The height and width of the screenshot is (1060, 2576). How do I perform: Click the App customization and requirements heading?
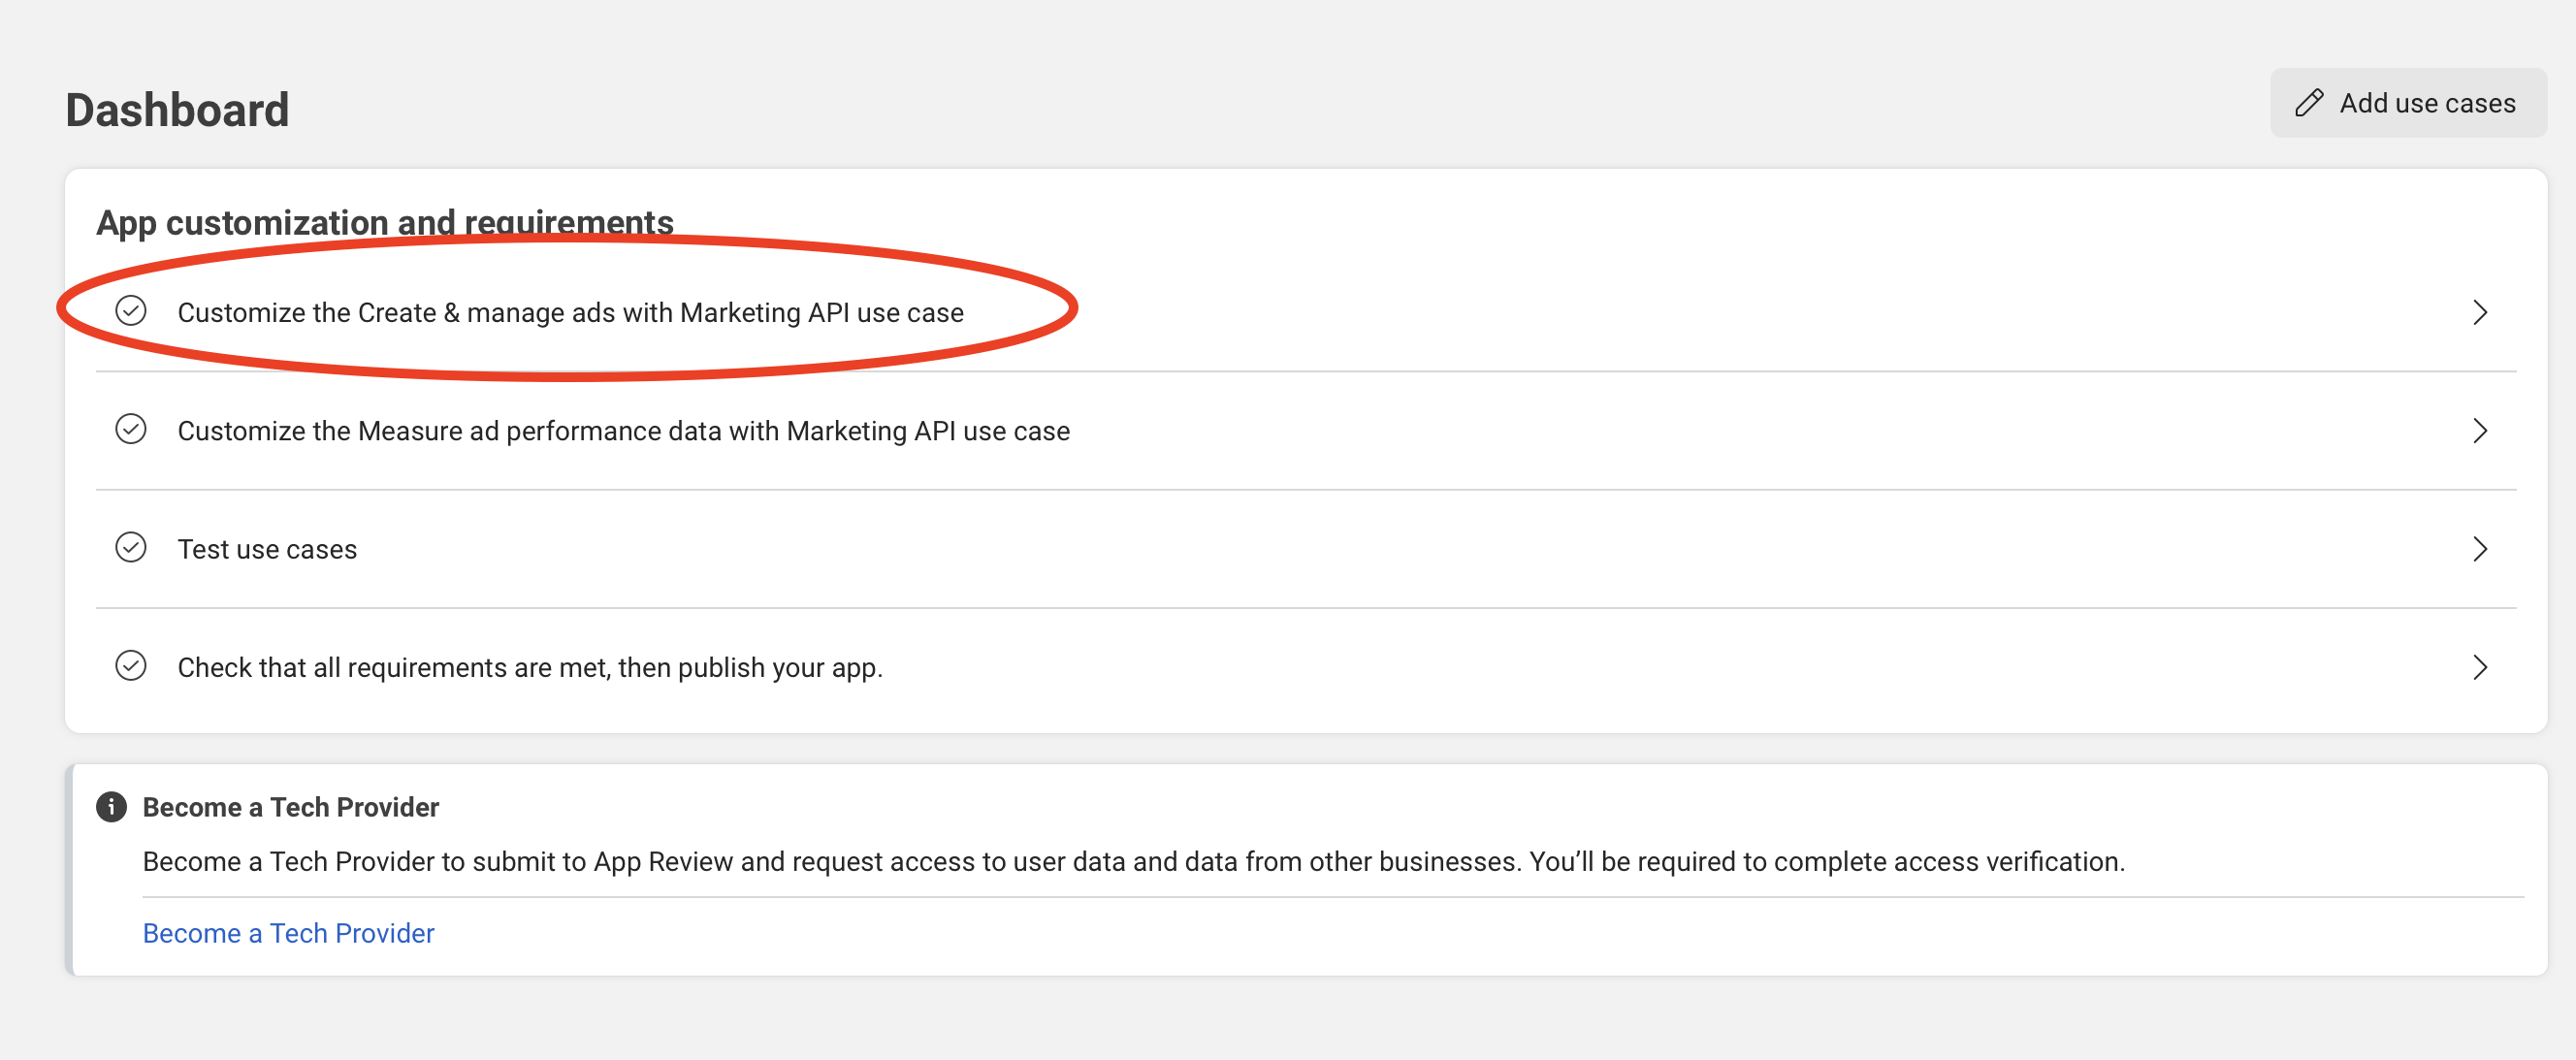coord(384,222)
